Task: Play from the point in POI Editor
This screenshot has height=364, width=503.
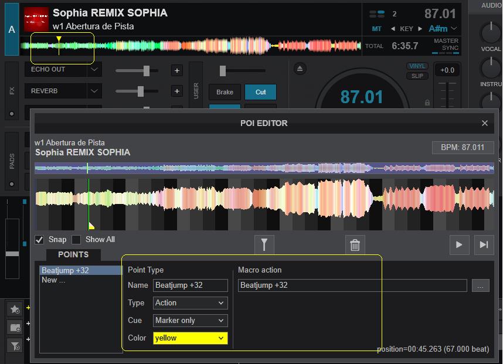Action: coord(459,244)
